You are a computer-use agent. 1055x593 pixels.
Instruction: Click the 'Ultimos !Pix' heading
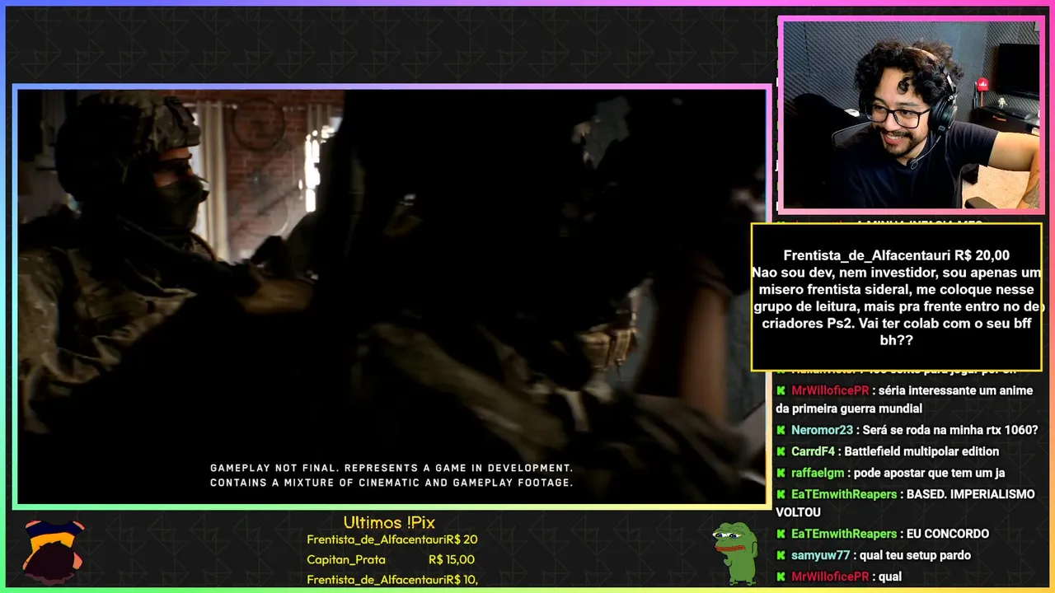coord(389,522)
